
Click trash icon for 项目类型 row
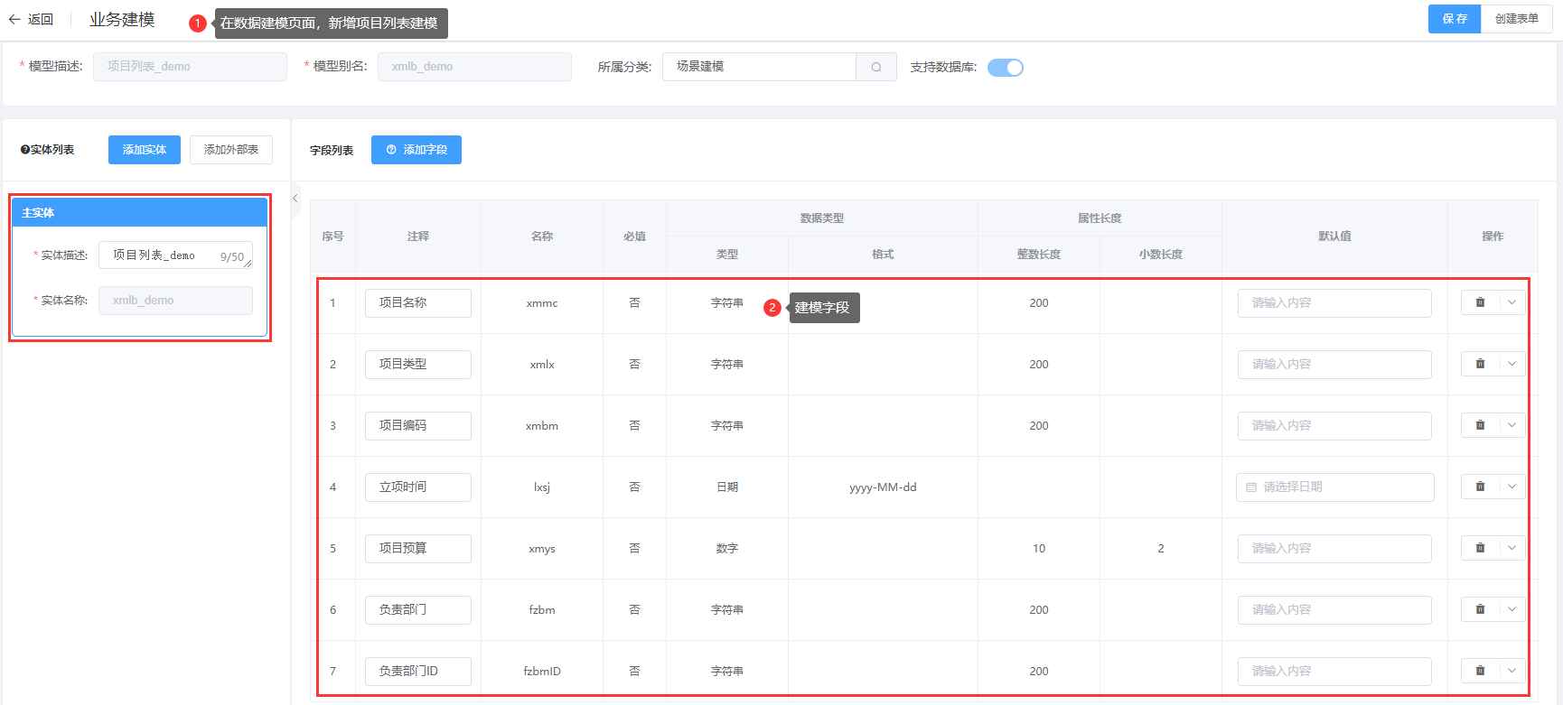point(1480,365)
